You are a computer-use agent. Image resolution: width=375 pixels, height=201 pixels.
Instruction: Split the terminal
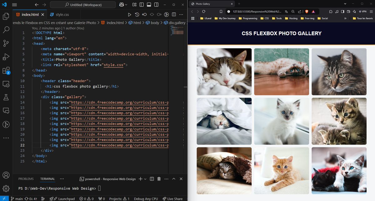152,179
